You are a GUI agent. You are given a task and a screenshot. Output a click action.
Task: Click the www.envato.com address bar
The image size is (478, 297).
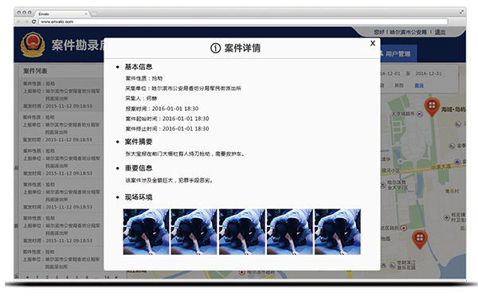pyautogui.click(x=243, y=21)
